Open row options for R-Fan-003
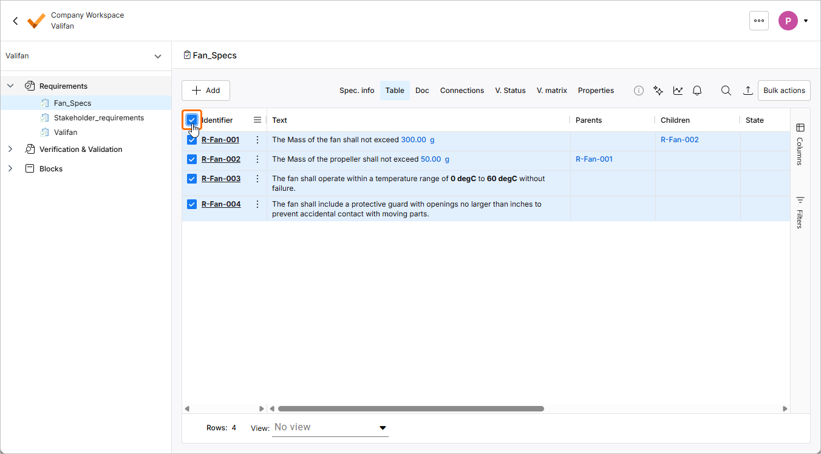 pos(257,179)
